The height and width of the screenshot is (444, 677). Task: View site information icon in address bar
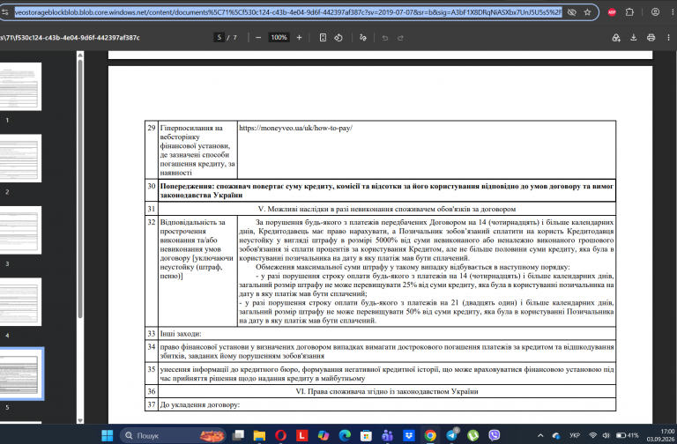[4, 12]
